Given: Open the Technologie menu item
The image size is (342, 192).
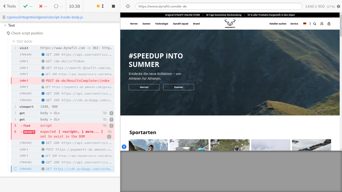Looking at the screenshot, I should click(x=162, y=24).
